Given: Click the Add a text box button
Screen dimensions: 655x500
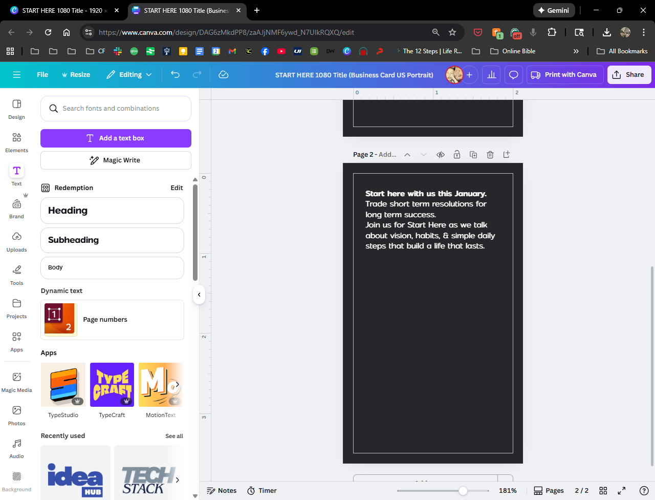Looking at the screenshot, I should tap(116, 138).
